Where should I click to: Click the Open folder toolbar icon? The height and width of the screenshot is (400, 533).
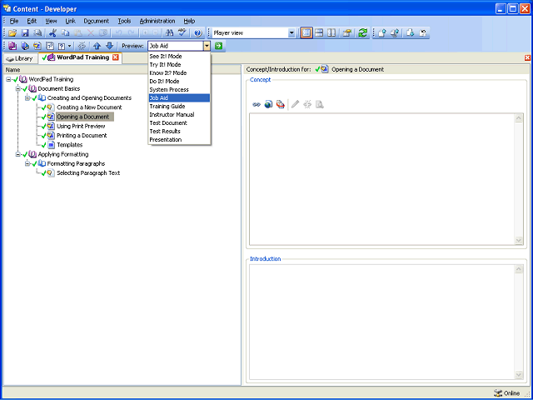(12, 33)
